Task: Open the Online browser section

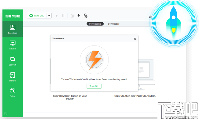Action: click(13, 93)
